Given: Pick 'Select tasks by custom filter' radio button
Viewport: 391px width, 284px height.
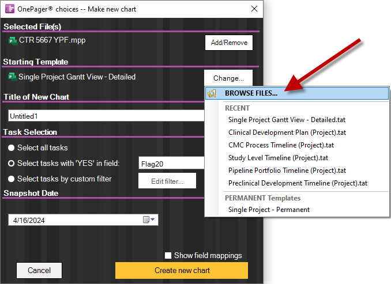Looking at the screenshot, I should (x=11, y=179).
